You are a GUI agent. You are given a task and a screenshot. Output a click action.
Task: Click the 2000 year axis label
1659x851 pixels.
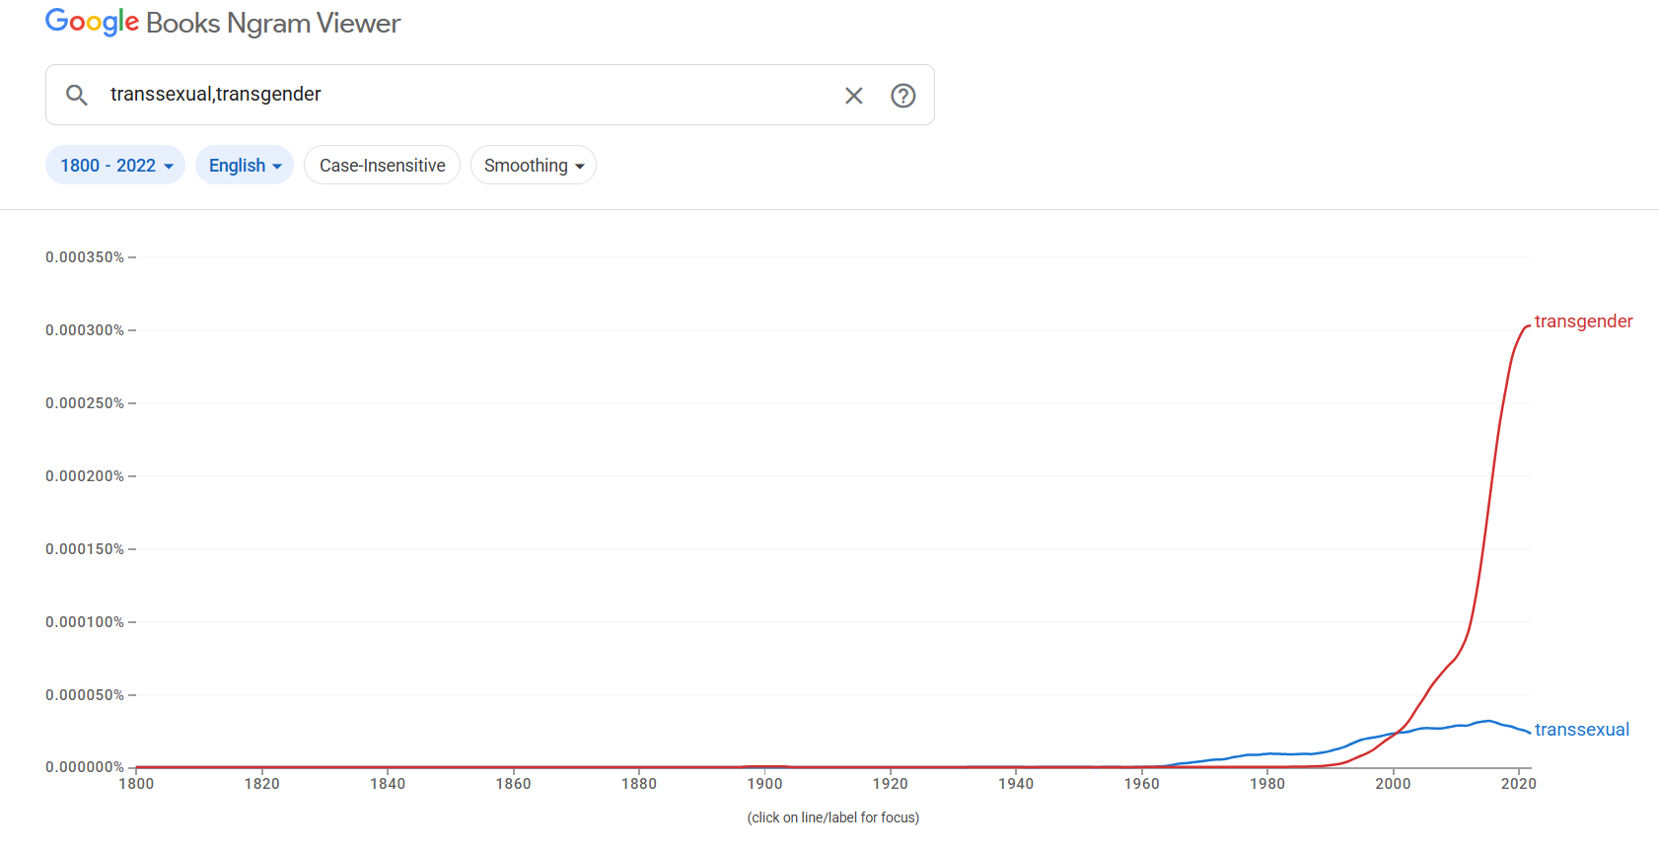tap(1393, 784)
